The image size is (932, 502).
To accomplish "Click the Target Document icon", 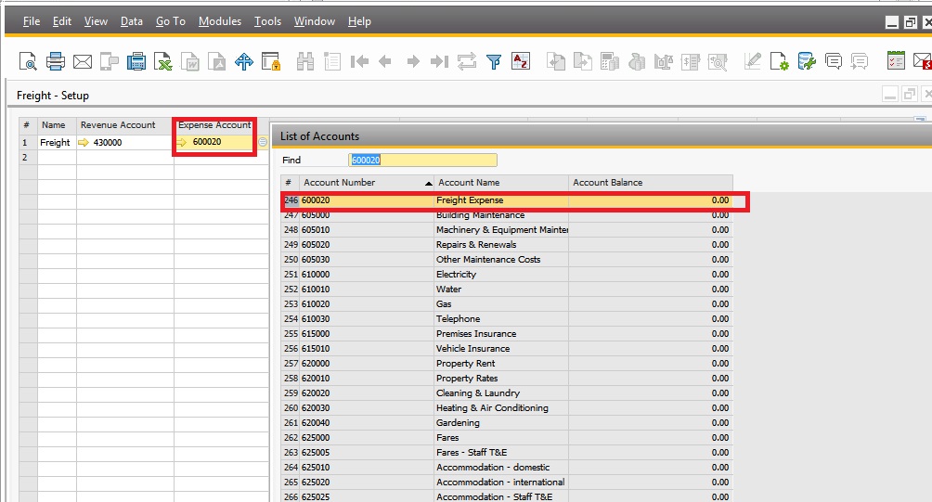I will pyautogui.click(x=583, y=61).
